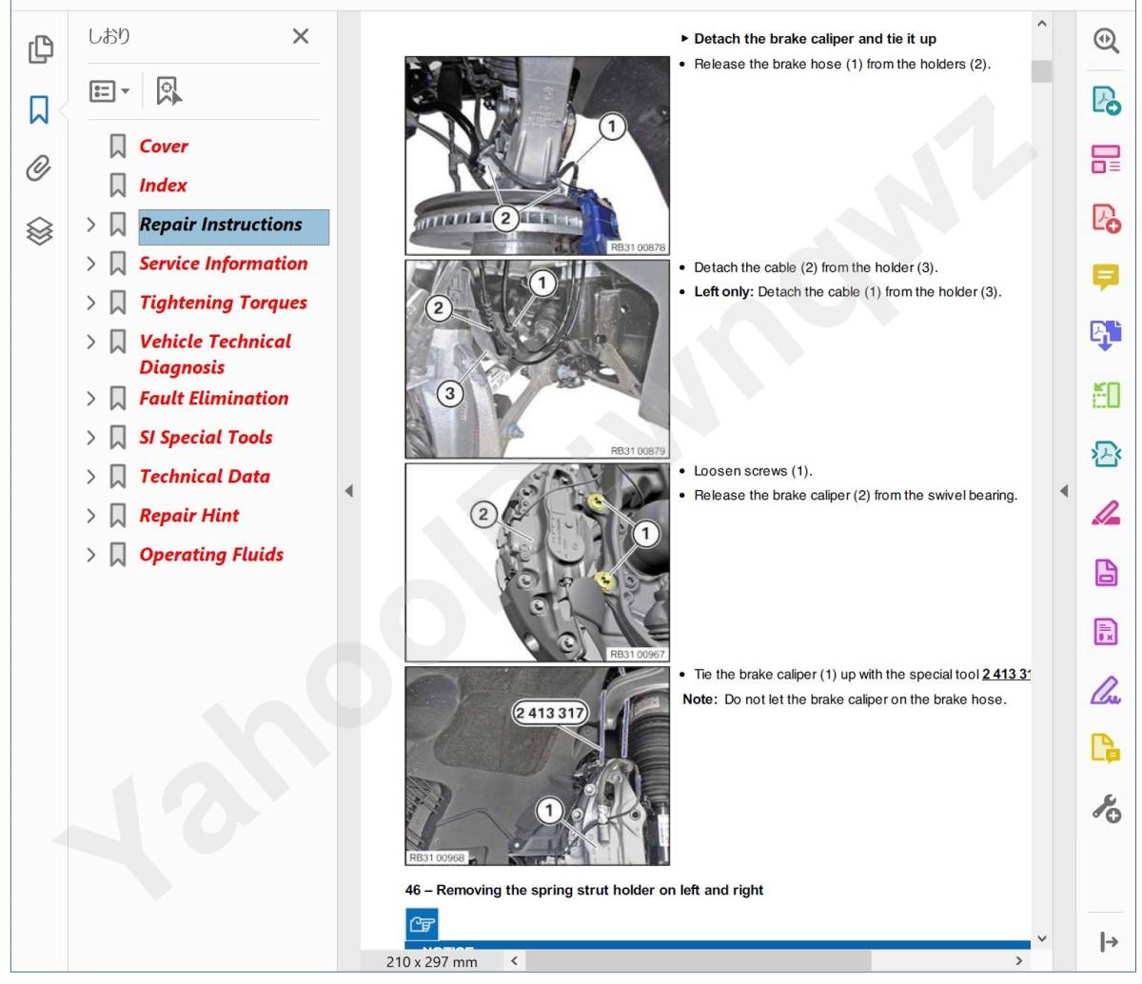The width and height of the screenshot is (1142, 984).
Task: Click the vertical scrollbar up arrow
Action: click(1041, 23)
